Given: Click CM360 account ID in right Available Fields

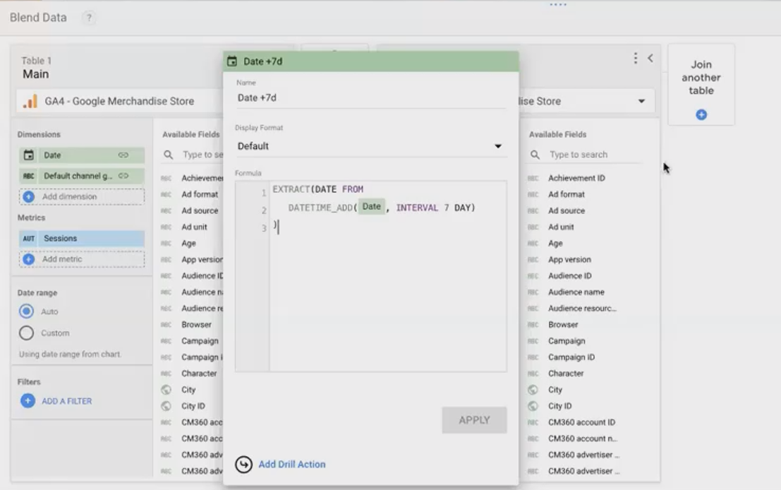Looking at the screenshot, I should tap(581, 422).
